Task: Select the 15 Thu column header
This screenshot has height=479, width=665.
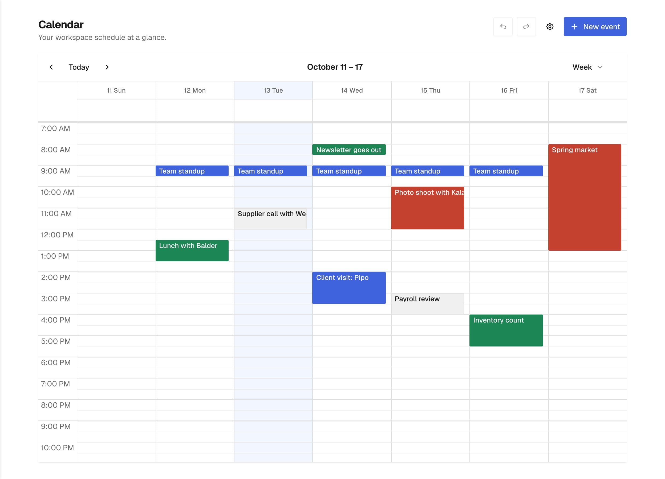Action: point(430,90)
